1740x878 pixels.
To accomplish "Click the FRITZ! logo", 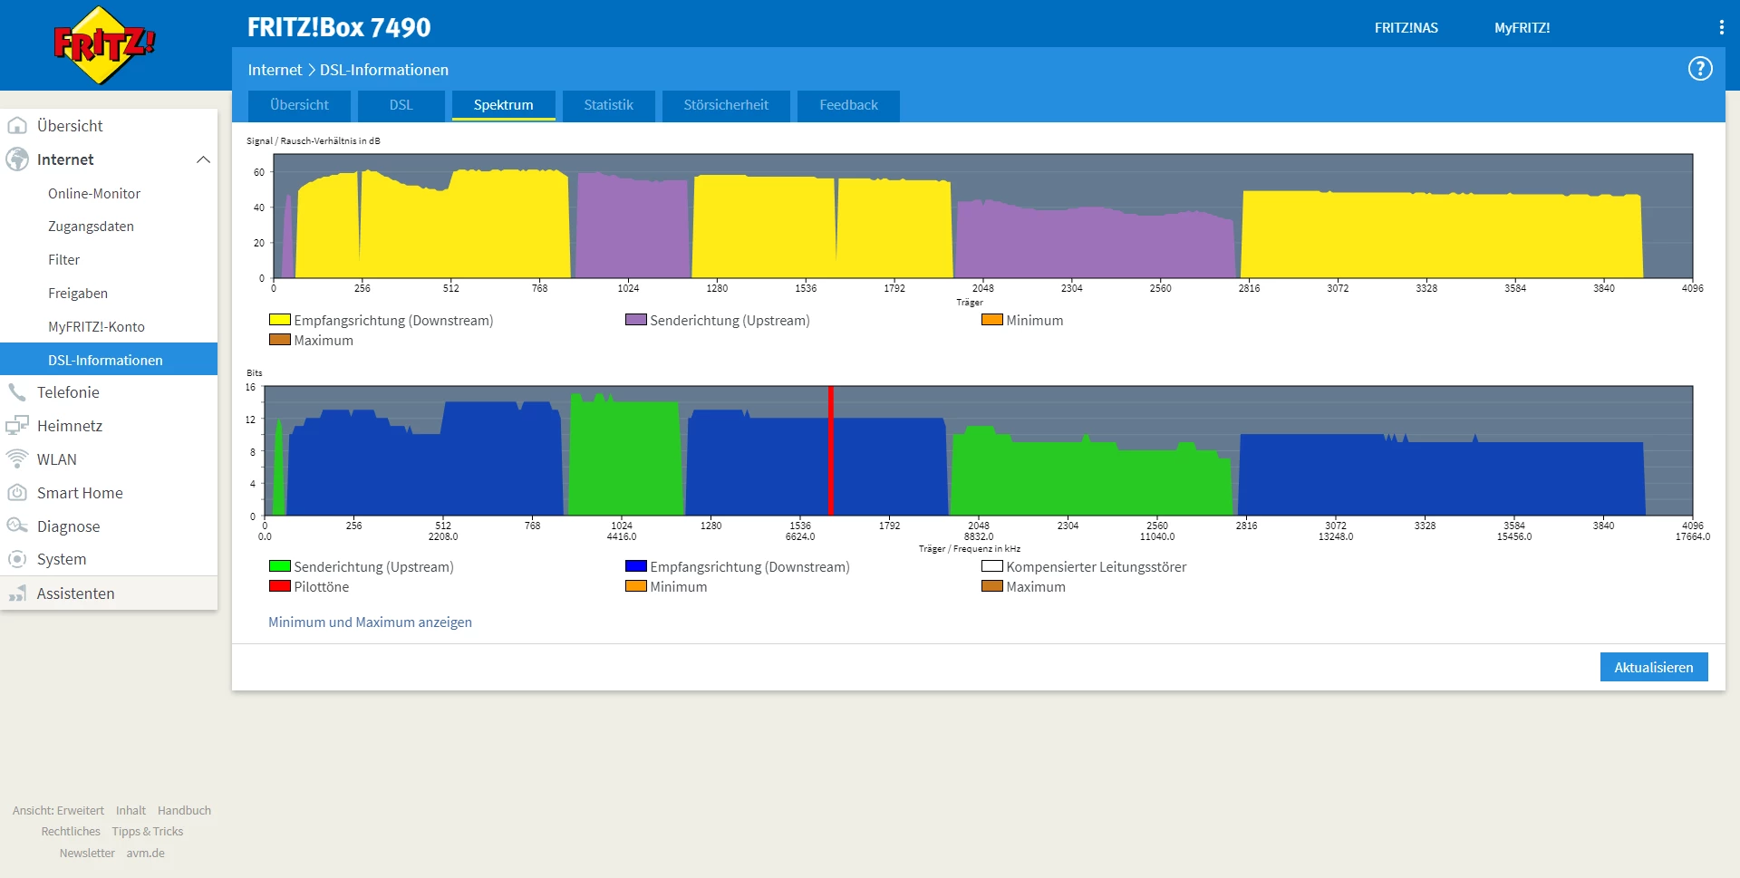I will tap(104, 45).
